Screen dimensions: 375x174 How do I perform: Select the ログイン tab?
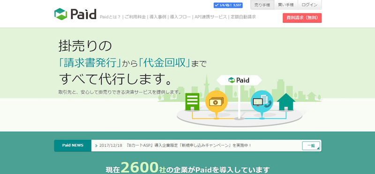[x=309, y=5]
